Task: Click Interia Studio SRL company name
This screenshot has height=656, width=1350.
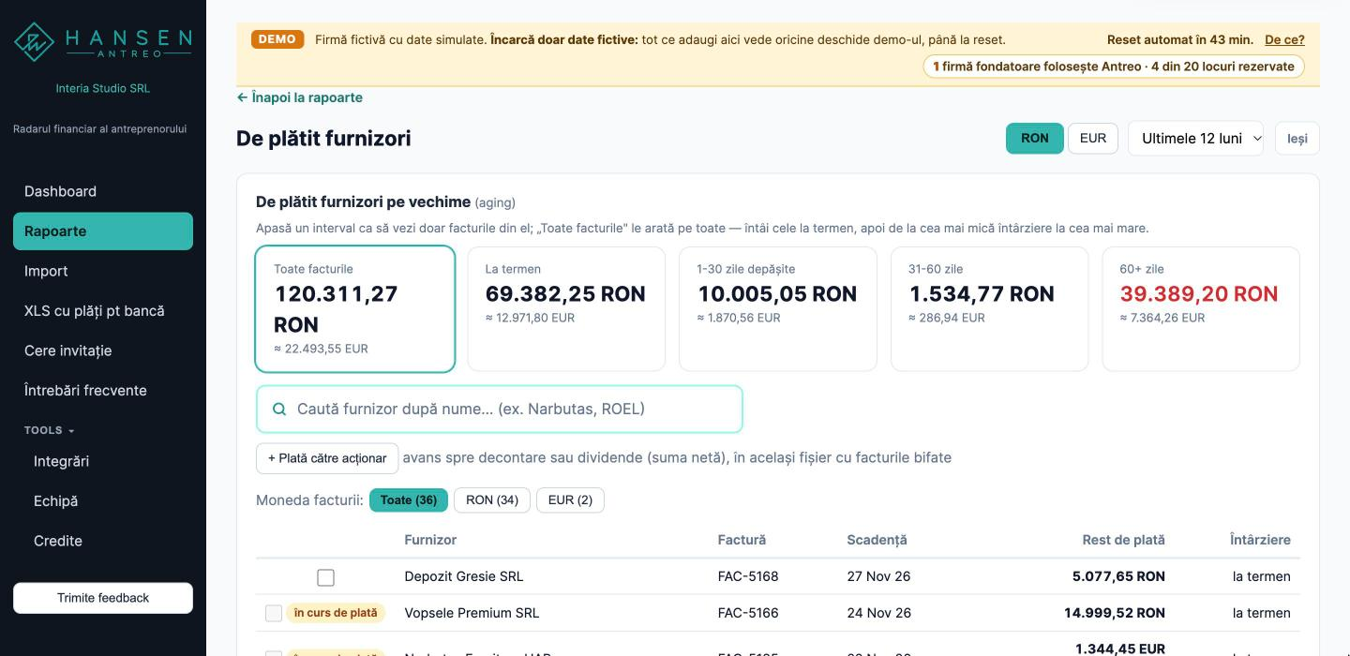Action: click(x=103, y=88)
